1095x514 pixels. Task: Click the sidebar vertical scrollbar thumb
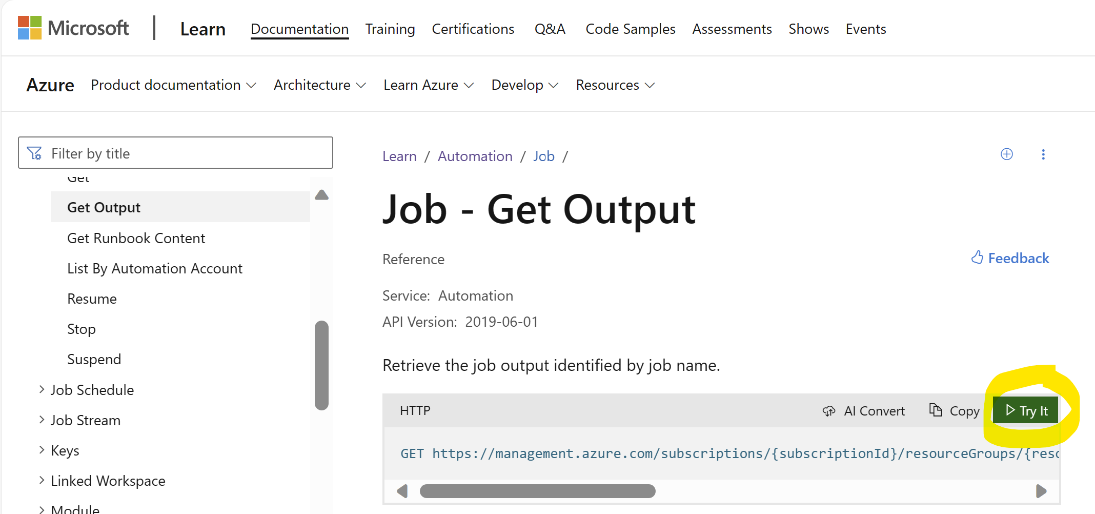(x=321, y=365)
